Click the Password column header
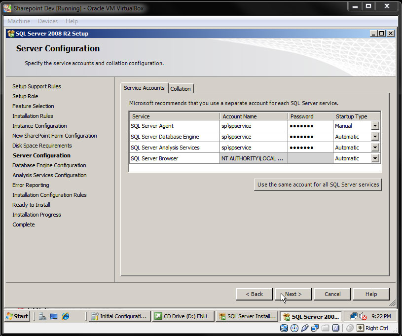 click(310, 116)
